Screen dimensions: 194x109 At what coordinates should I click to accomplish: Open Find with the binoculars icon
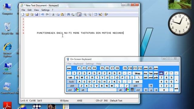69,15
